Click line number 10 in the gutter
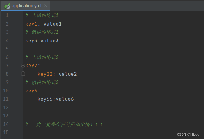204x139 pixels. tap(6, 91)
